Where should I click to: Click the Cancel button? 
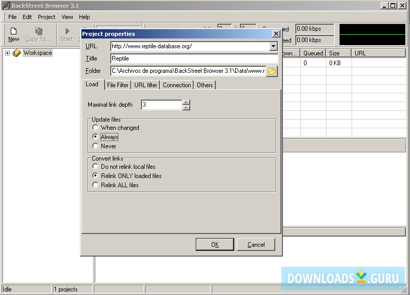(256, 245)
